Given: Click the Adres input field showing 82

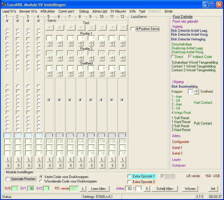Looking at the screenshot, I should click(x=129, y=189).
